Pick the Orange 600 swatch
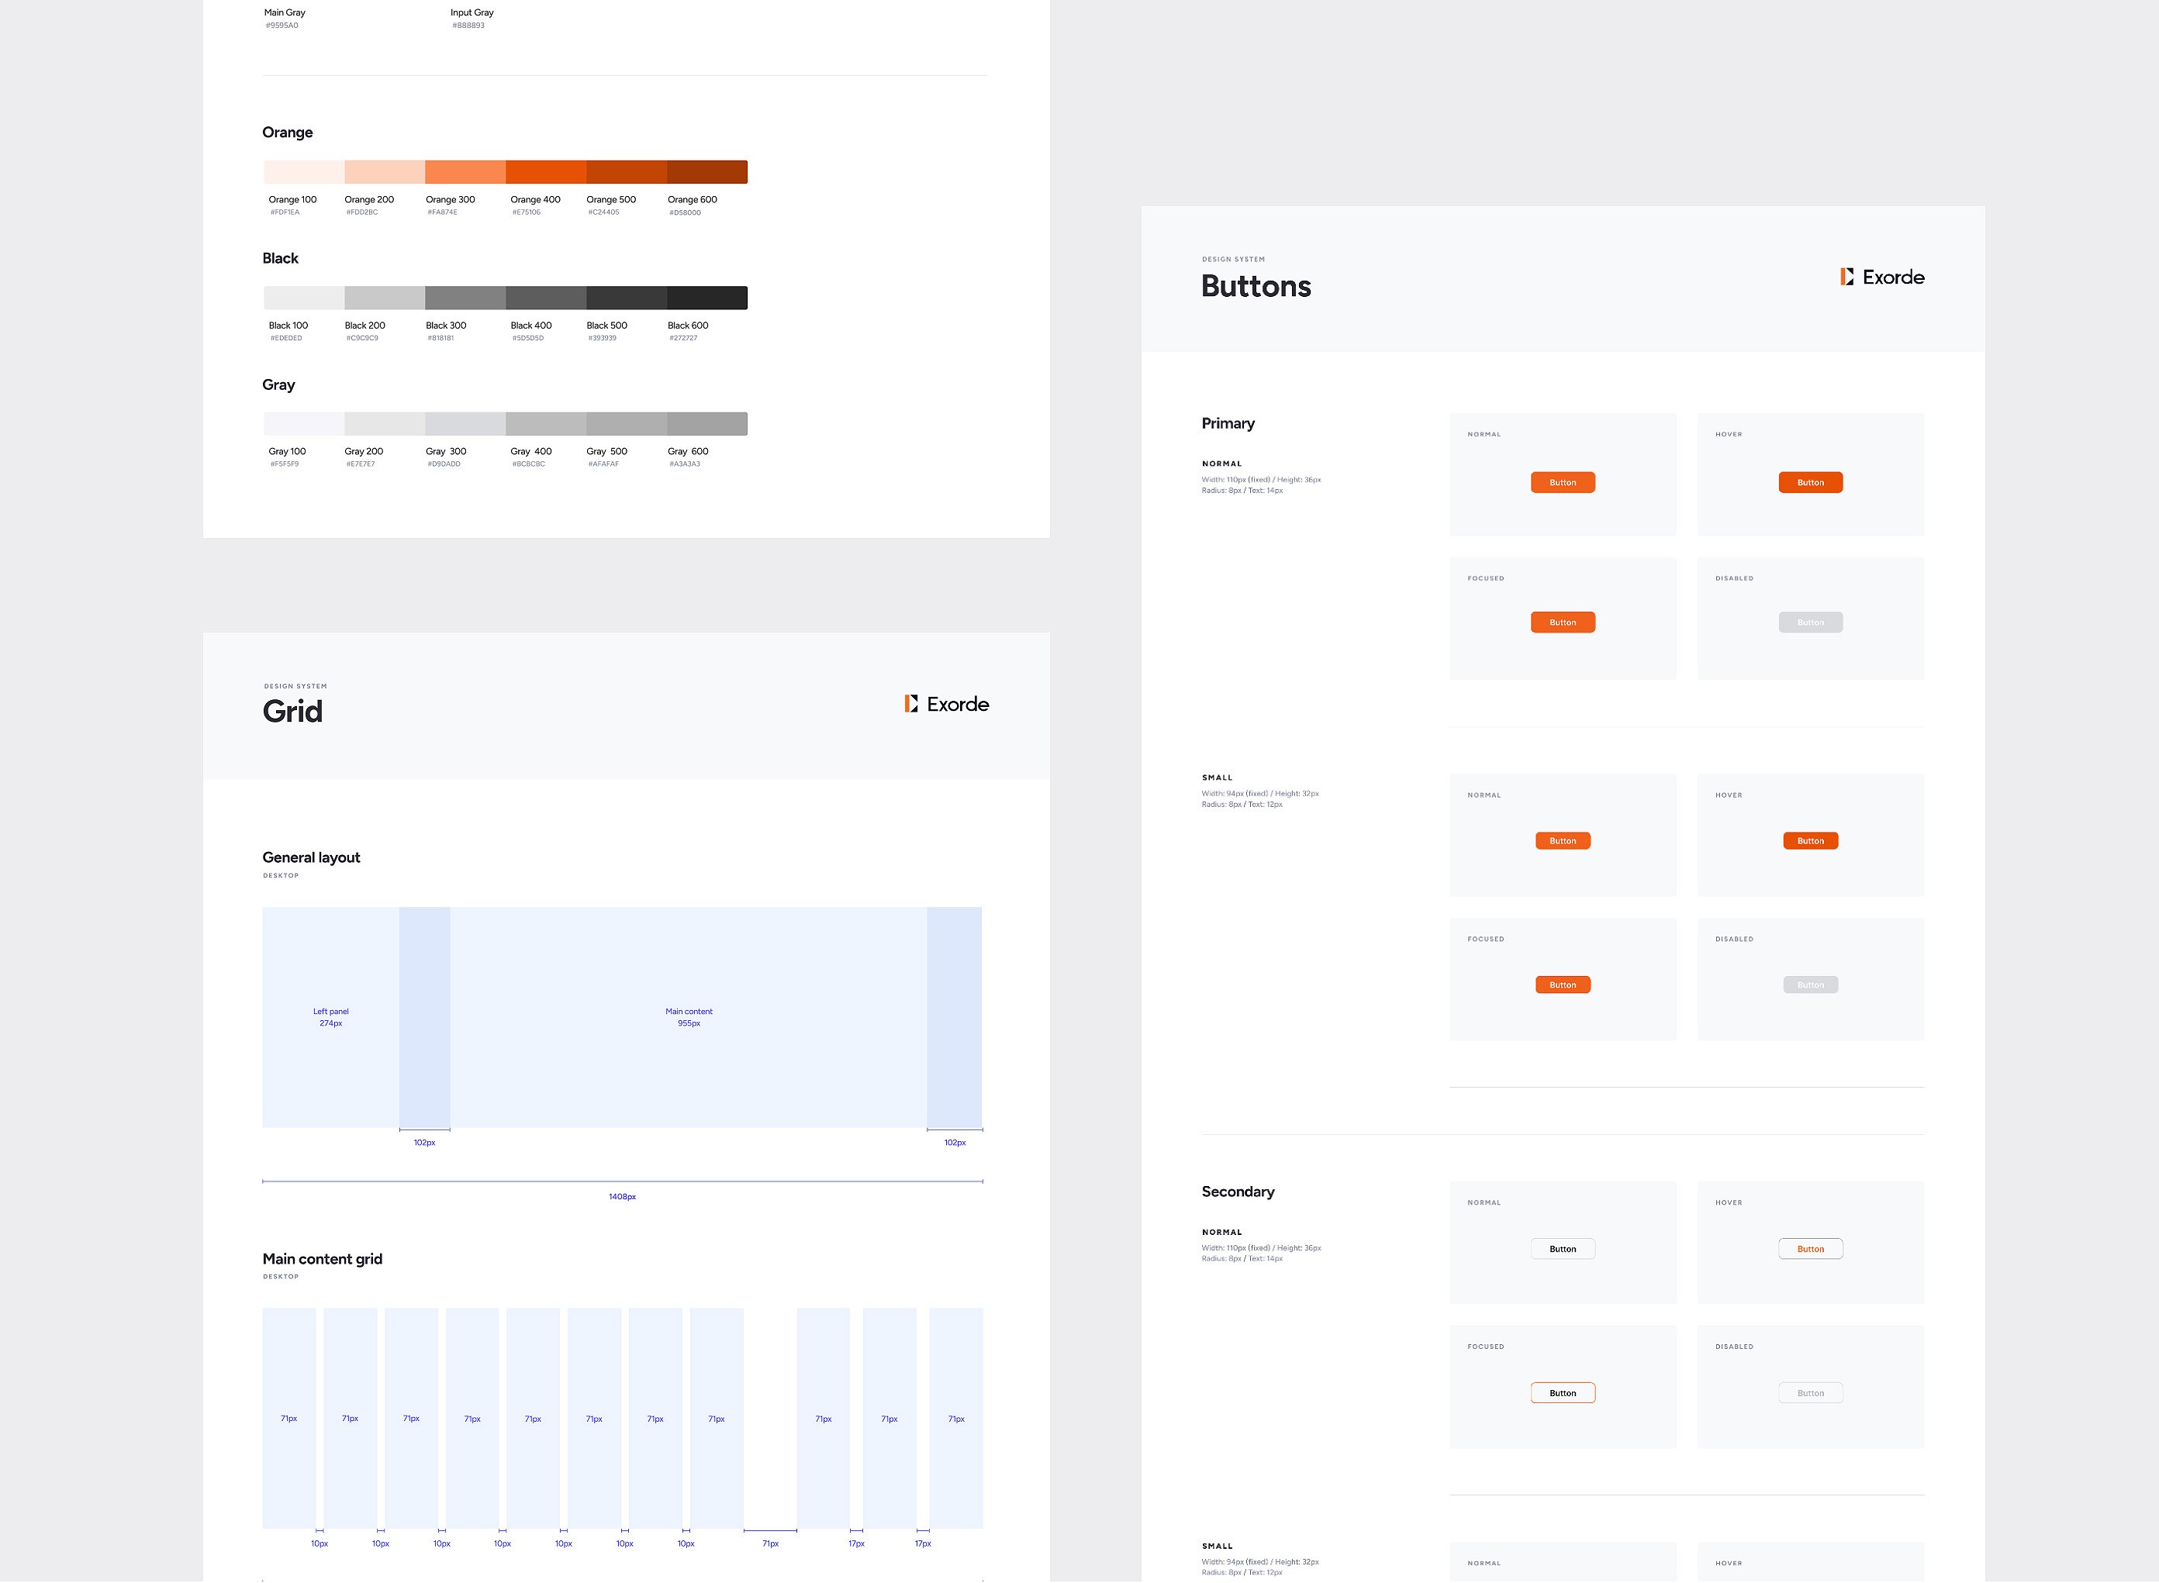The width and height of the screenshot is (2159, 1583). click(706, 172)
